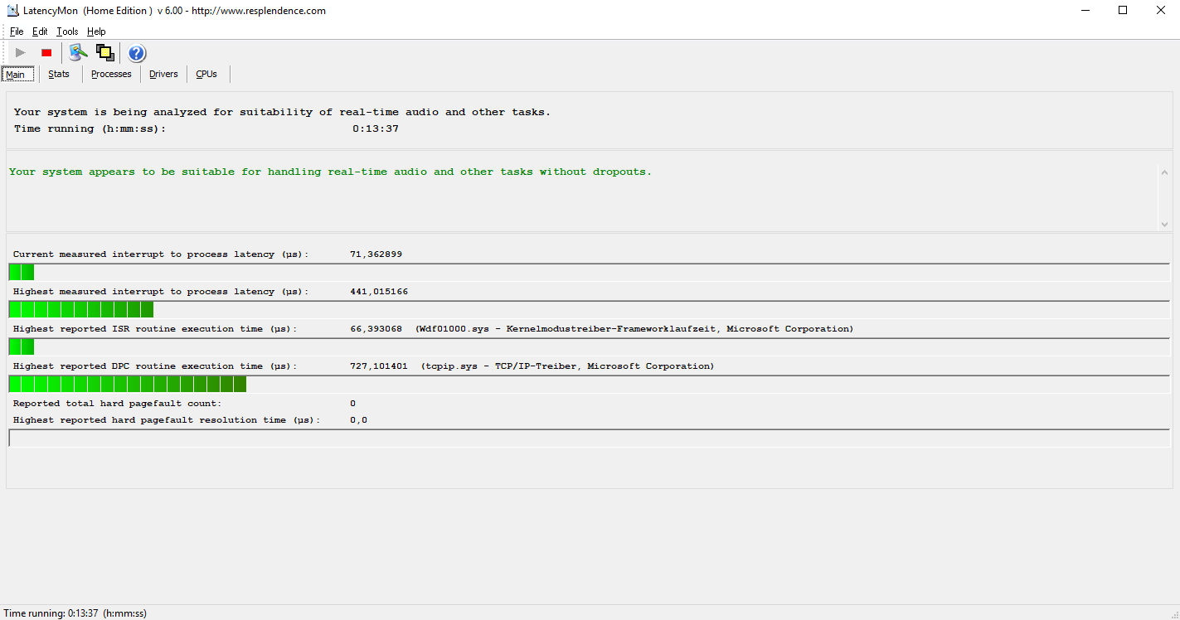Image resolution: width=1180 pixels, height=620 pixels.
Task: Open the Help menu
Action: (x=96, y=31)
